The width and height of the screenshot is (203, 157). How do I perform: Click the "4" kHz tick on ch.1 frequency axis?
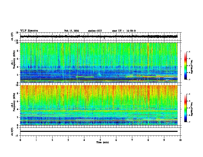click(18, 67)
